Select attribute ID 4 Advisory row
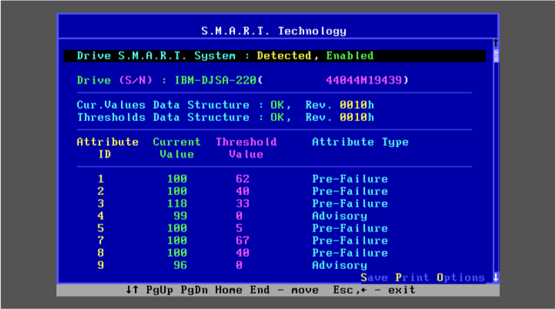The height and width of the screenshot is (309, 555). 242,216
